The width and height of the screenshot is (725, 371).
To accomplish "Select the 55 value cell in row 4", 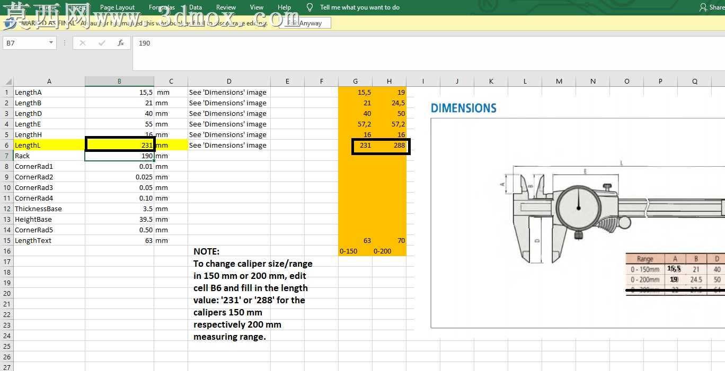I will point(119,124).
